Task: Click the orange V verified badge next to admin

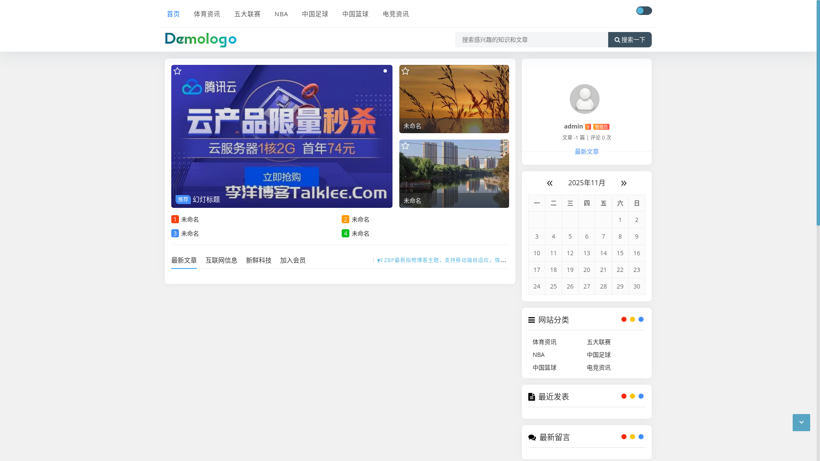Action: 588,127
